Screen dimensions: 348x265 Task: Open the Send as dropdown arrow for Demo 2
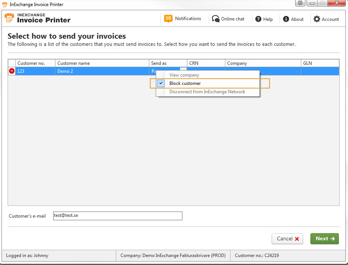[x=183, y=69]
